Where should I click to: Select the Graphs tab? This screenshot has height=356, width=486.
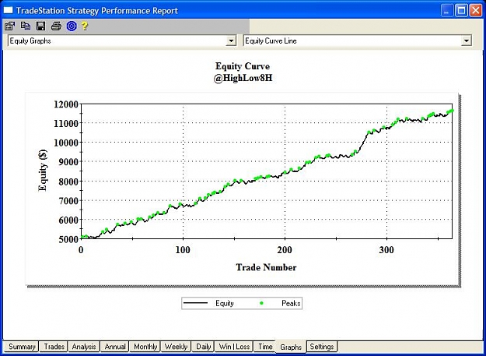click(290, 347)
